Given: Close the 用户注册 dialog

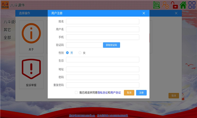Looking at the screenshot, I should point(144,13).
